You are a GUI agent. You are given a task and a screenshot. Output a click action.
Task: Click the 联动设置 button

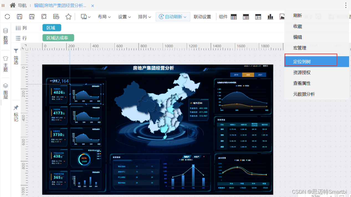click(203, 17)
